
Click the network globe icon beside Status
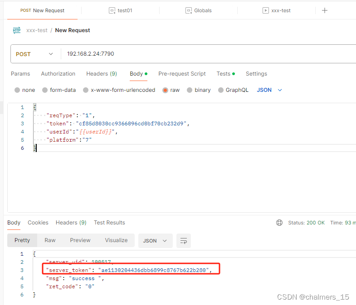click(279, 223)
